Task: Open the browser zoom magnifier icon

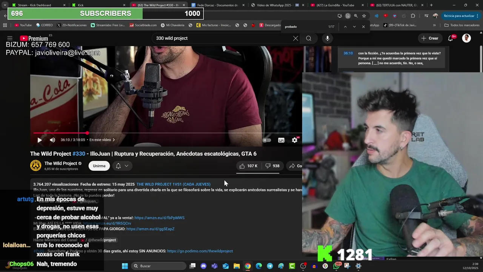Action: click(355, 16)
